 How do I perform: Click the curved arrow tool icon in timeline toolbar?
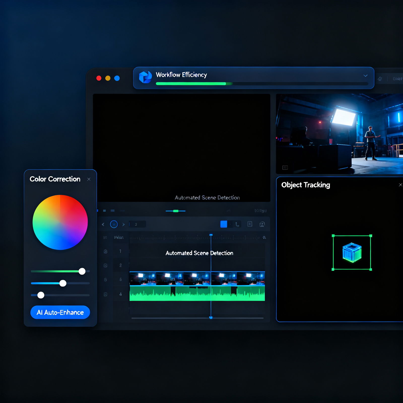(x=237, y=224)
